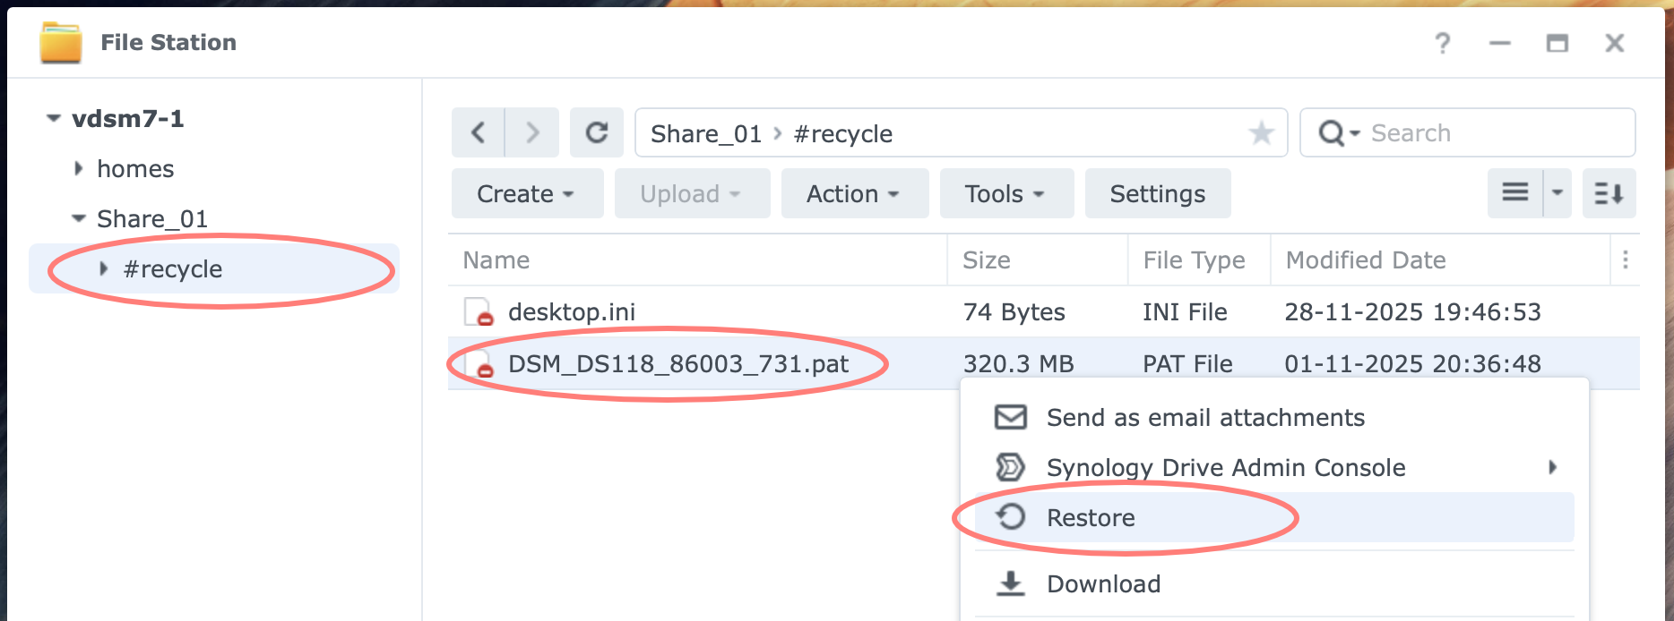The width and height of the screenshot is (1674, 621).
Task: Select Download from the context menu
Action: (1274, 583)
